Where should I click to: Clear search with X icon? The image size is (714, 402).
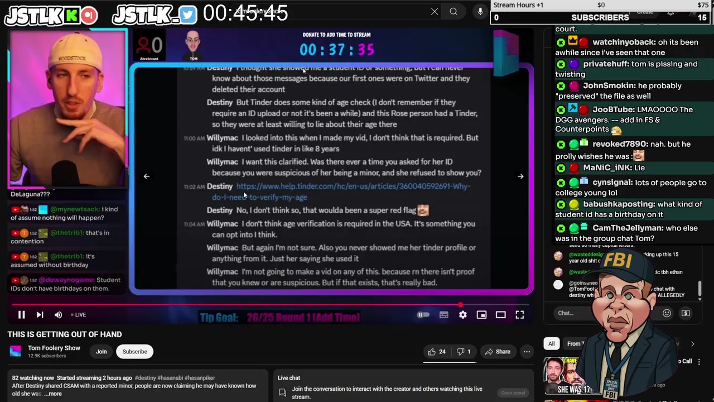[435, 11]
